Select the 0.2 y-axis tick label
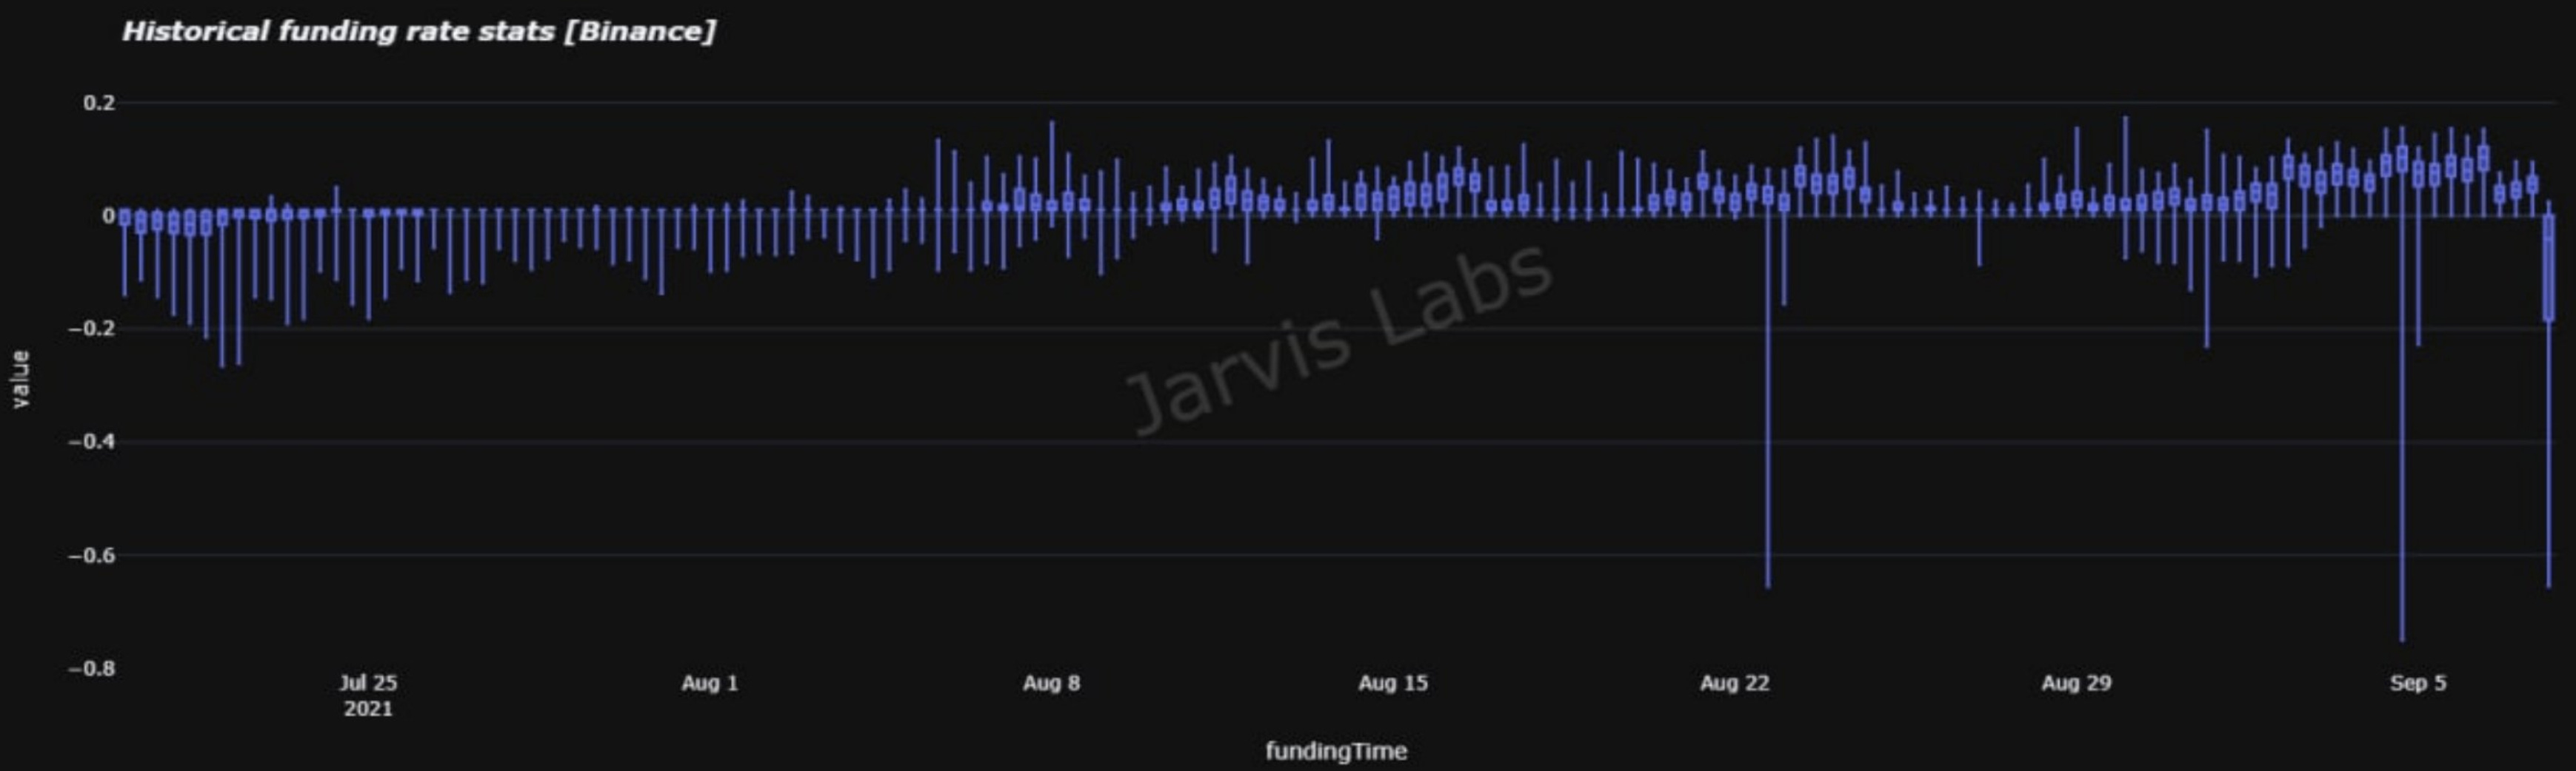Image resolution: width=2576 pixels, height=771 pixels. (x=99, y=103)
